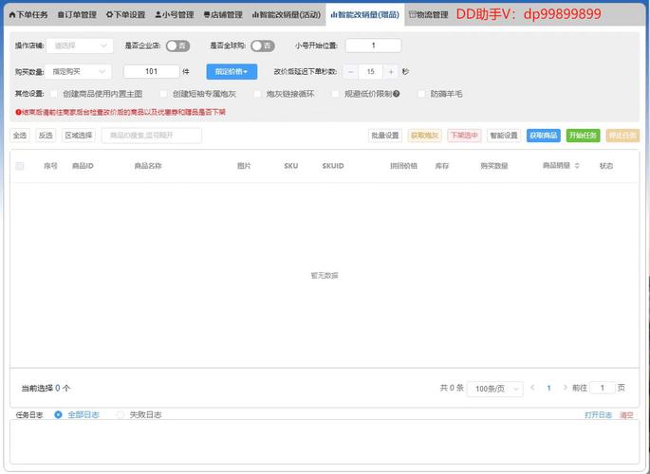The width and height of the screenshot is (650, 474).
Task: Open the 下单设置 tab
Action: click(125, 15)
